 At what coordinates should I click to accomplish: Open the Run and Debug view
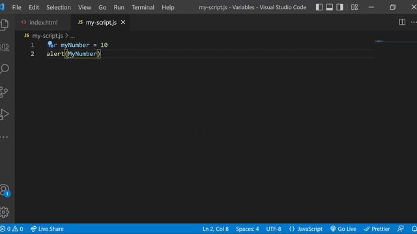(x=5, y=114)
